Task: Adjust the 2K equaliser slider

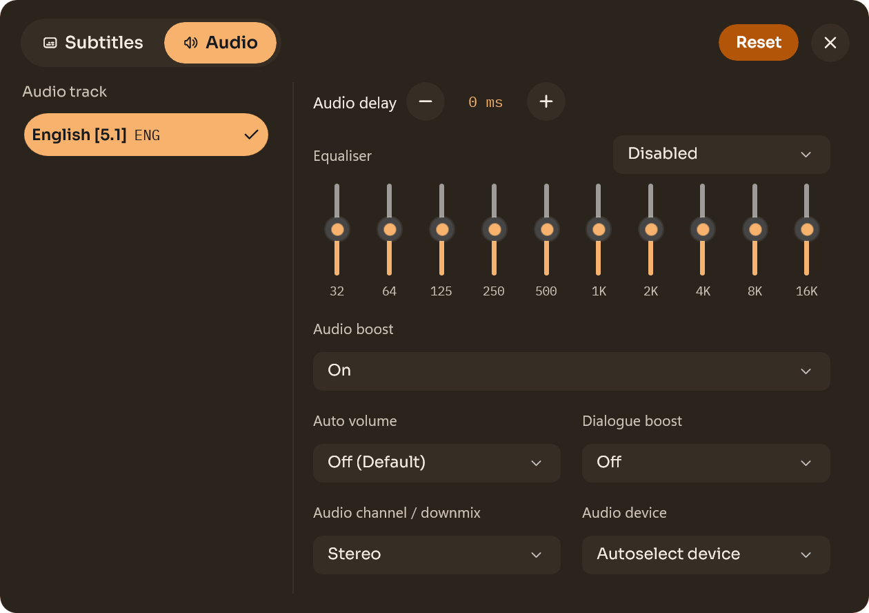Action: [x=651, y=229]
